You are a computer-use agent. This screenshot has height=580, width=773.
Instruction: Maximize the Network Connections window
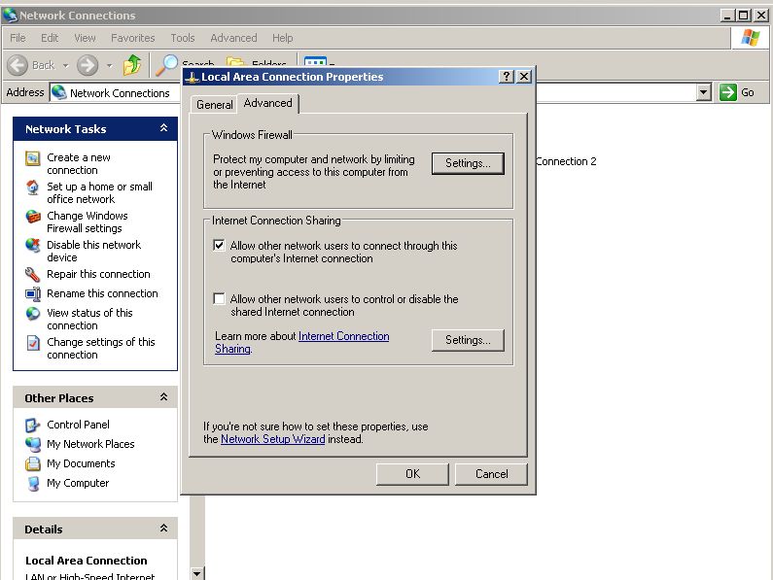[x=744, y=16]
